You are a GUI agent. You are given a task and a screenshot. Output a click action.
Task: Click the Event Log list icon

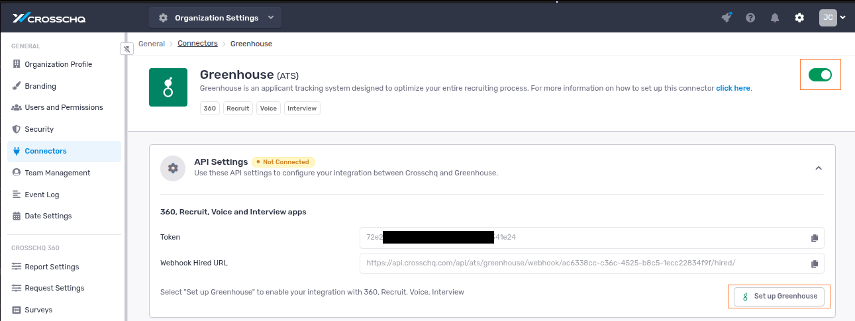(x=17, y=195)
